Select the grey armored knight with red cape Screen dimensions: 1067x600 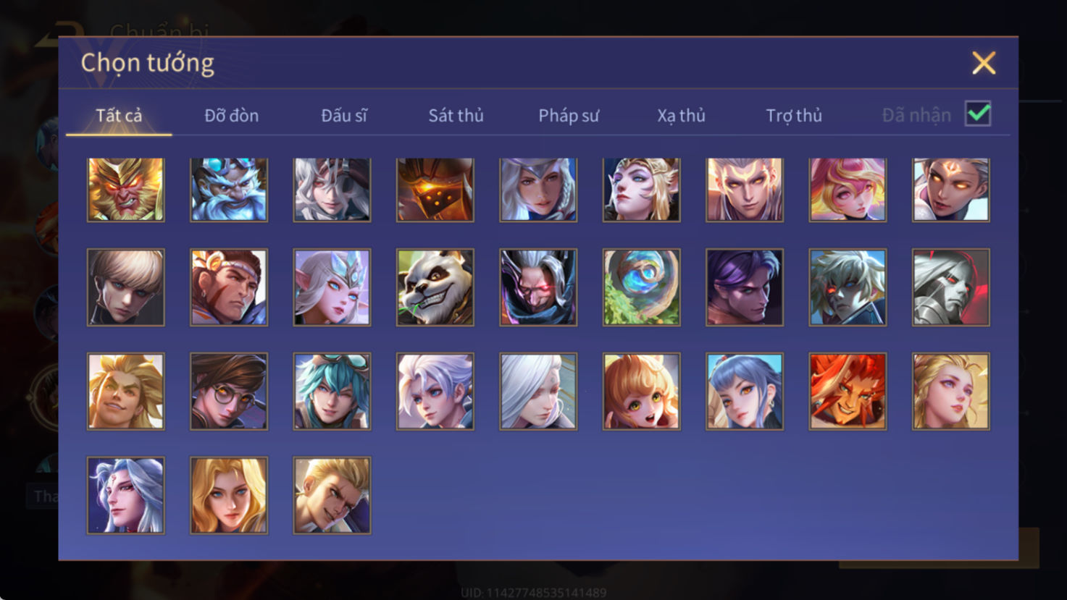coord(950,287)
